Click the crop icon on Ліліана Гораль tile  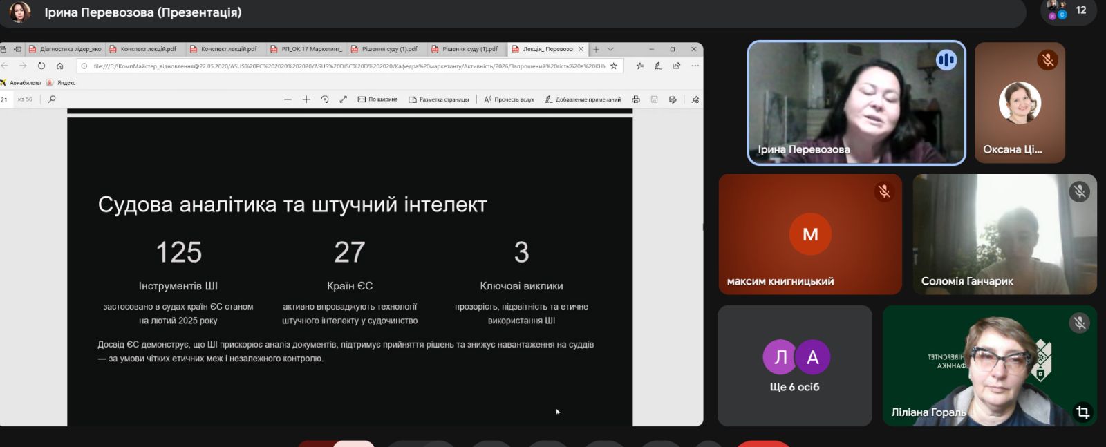pos(1082,412)
